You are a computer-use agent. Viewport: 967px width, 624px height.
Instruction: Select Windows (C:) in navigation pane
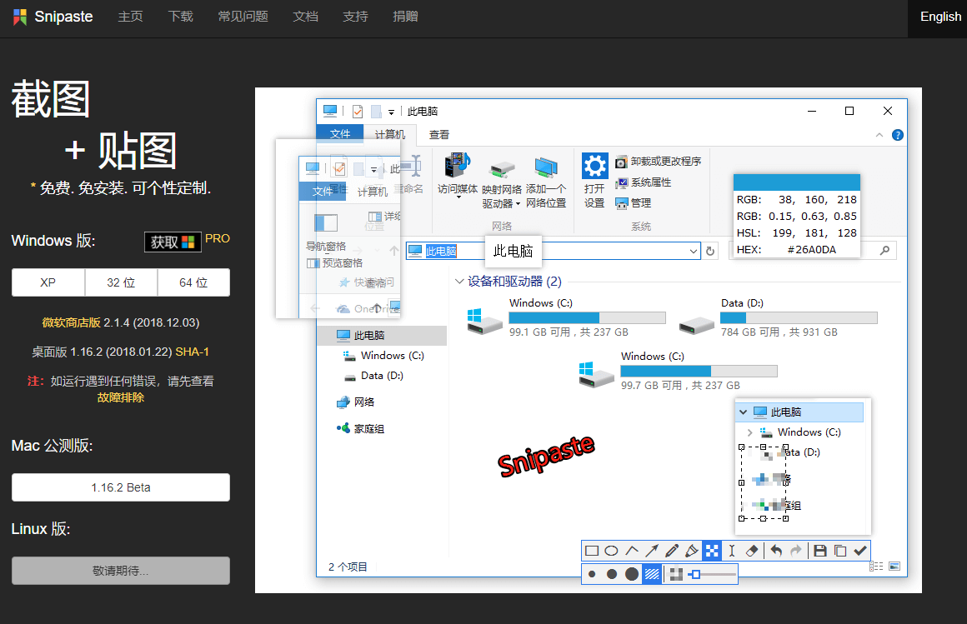coord(383,356)
